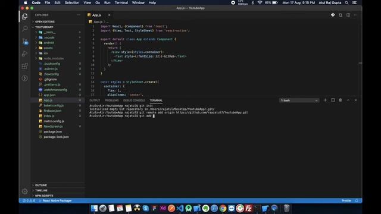Open the Extensions view
This screenshot has width=381, height=214.
(x=24, y=66)
